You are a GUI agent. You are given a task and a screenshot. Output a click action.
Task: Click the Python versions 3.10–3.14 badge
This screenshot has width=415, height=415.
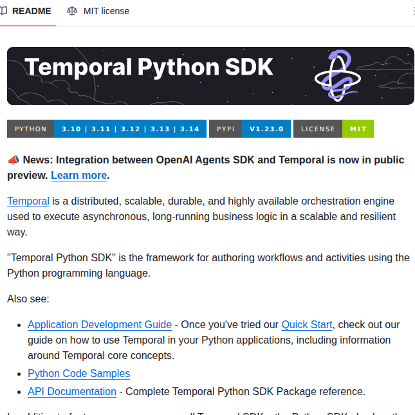pyautogui.click(x=107, y=129)
